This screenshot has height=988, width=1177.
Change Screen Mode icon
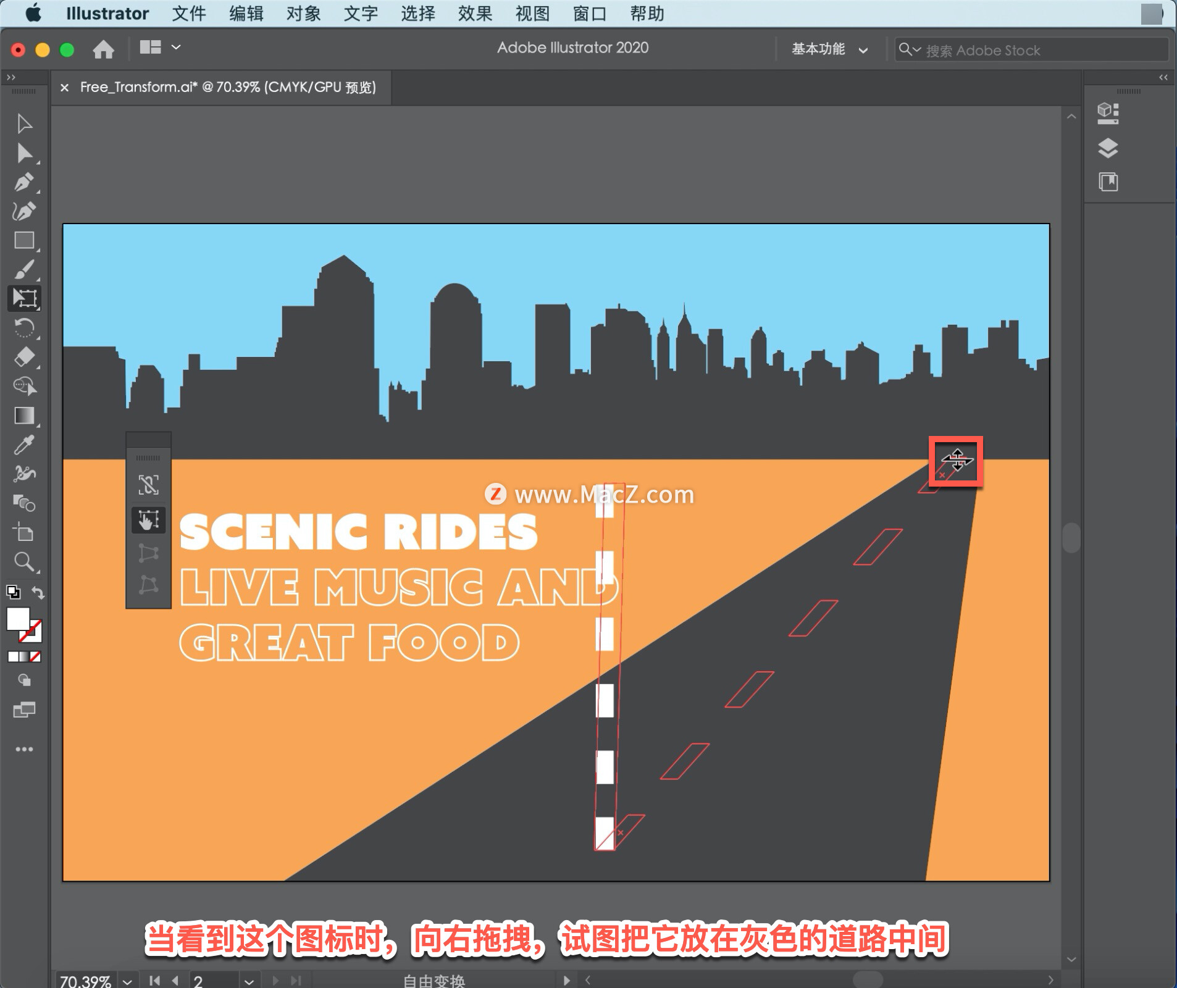[x=24, y=710]
